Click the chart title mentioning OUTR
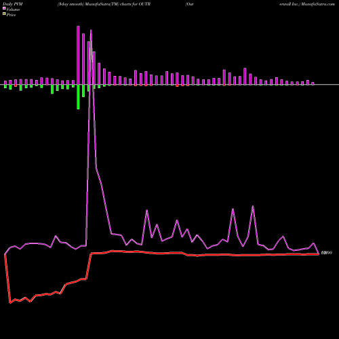This screenshot has height=339, width=339. point(104,4)
